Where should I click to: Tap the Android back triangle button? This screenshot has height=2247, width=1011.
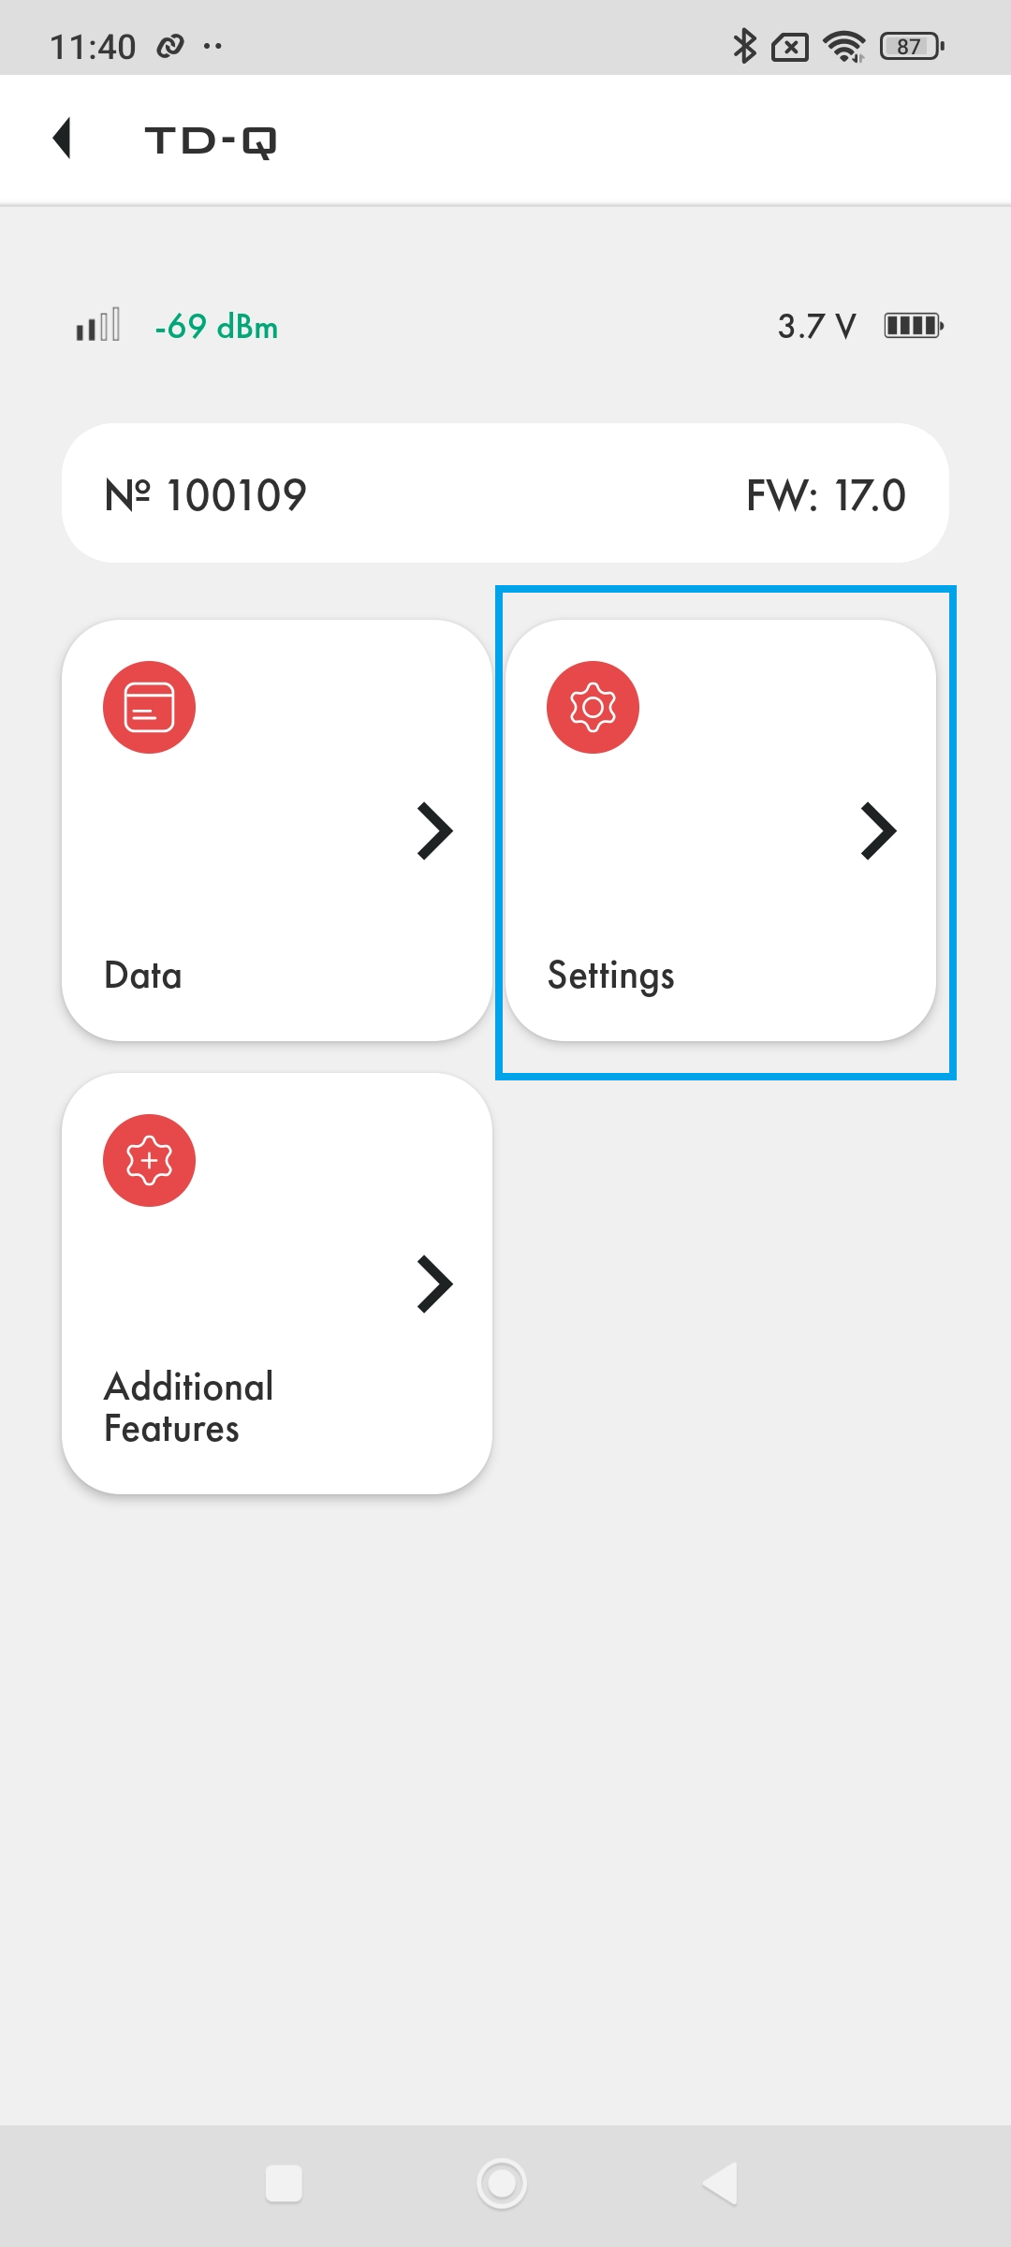point(720,2183)
